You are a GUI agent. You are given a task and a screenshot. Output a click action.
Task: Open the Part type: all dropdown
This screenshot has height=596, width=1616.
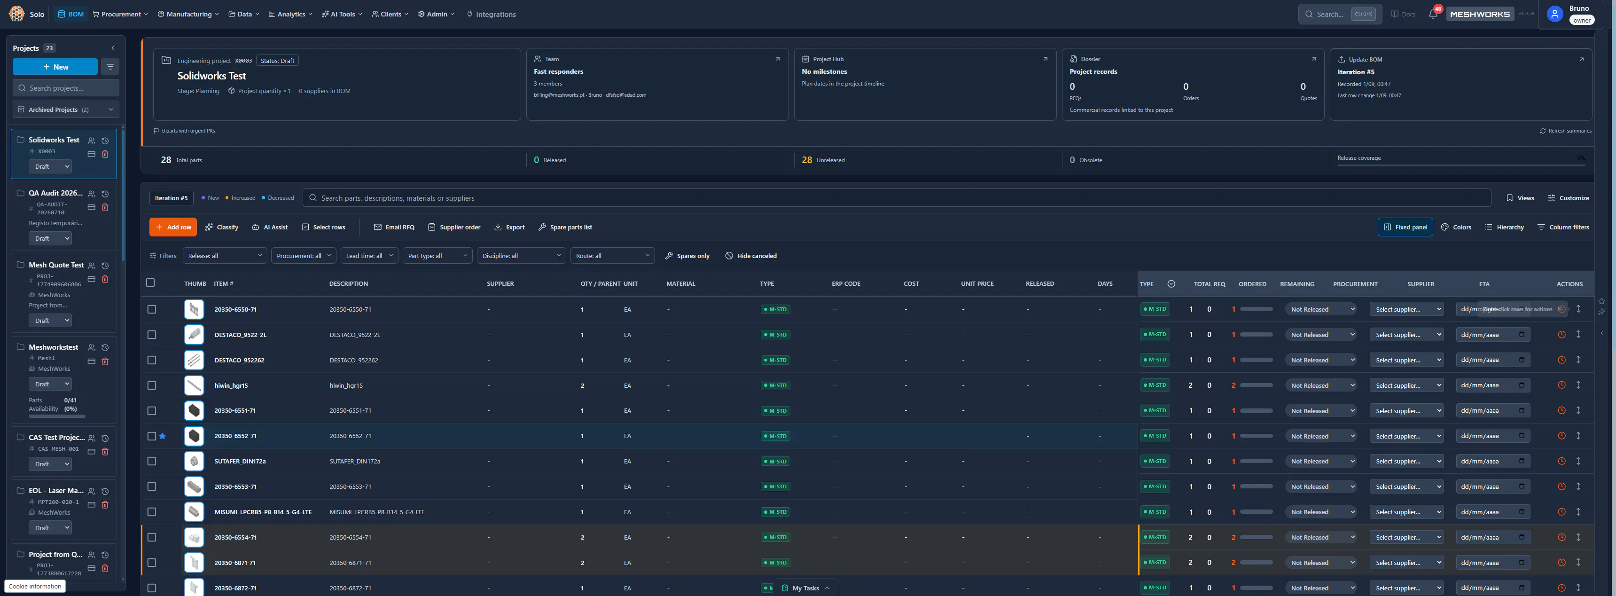pos(437,256)
